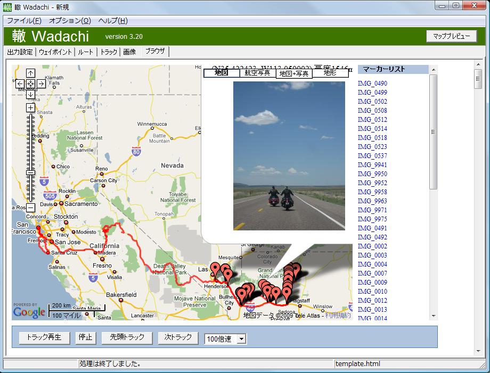Open the 100倍速 playback speed dropdown
The height and width of the screenshot is (373, 490).
(241, 338)
